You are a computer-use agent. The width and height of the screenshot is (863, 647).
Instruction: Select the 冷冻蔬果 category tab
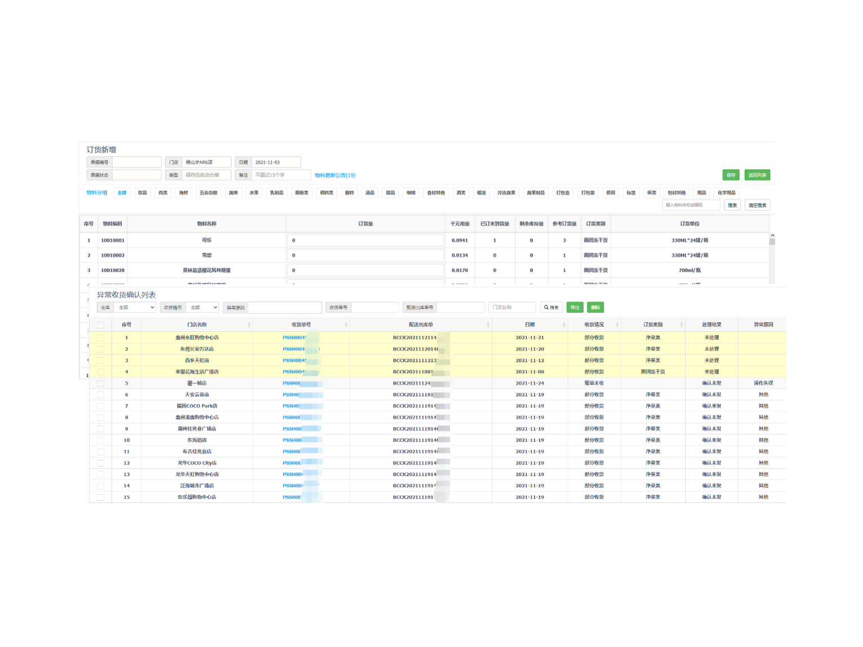(x=506, y=192)
